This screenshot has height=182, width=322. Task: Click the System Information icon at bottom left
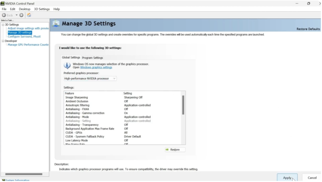(x=3, y=180)
